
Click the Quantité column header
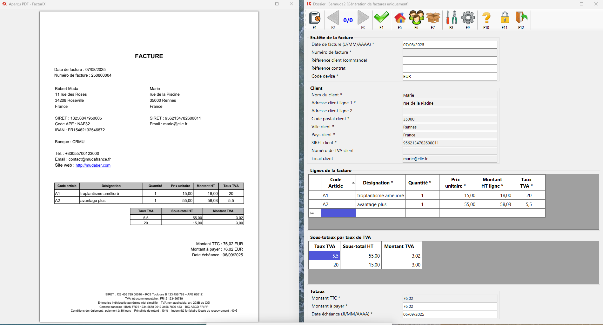[x=422, y=183]
